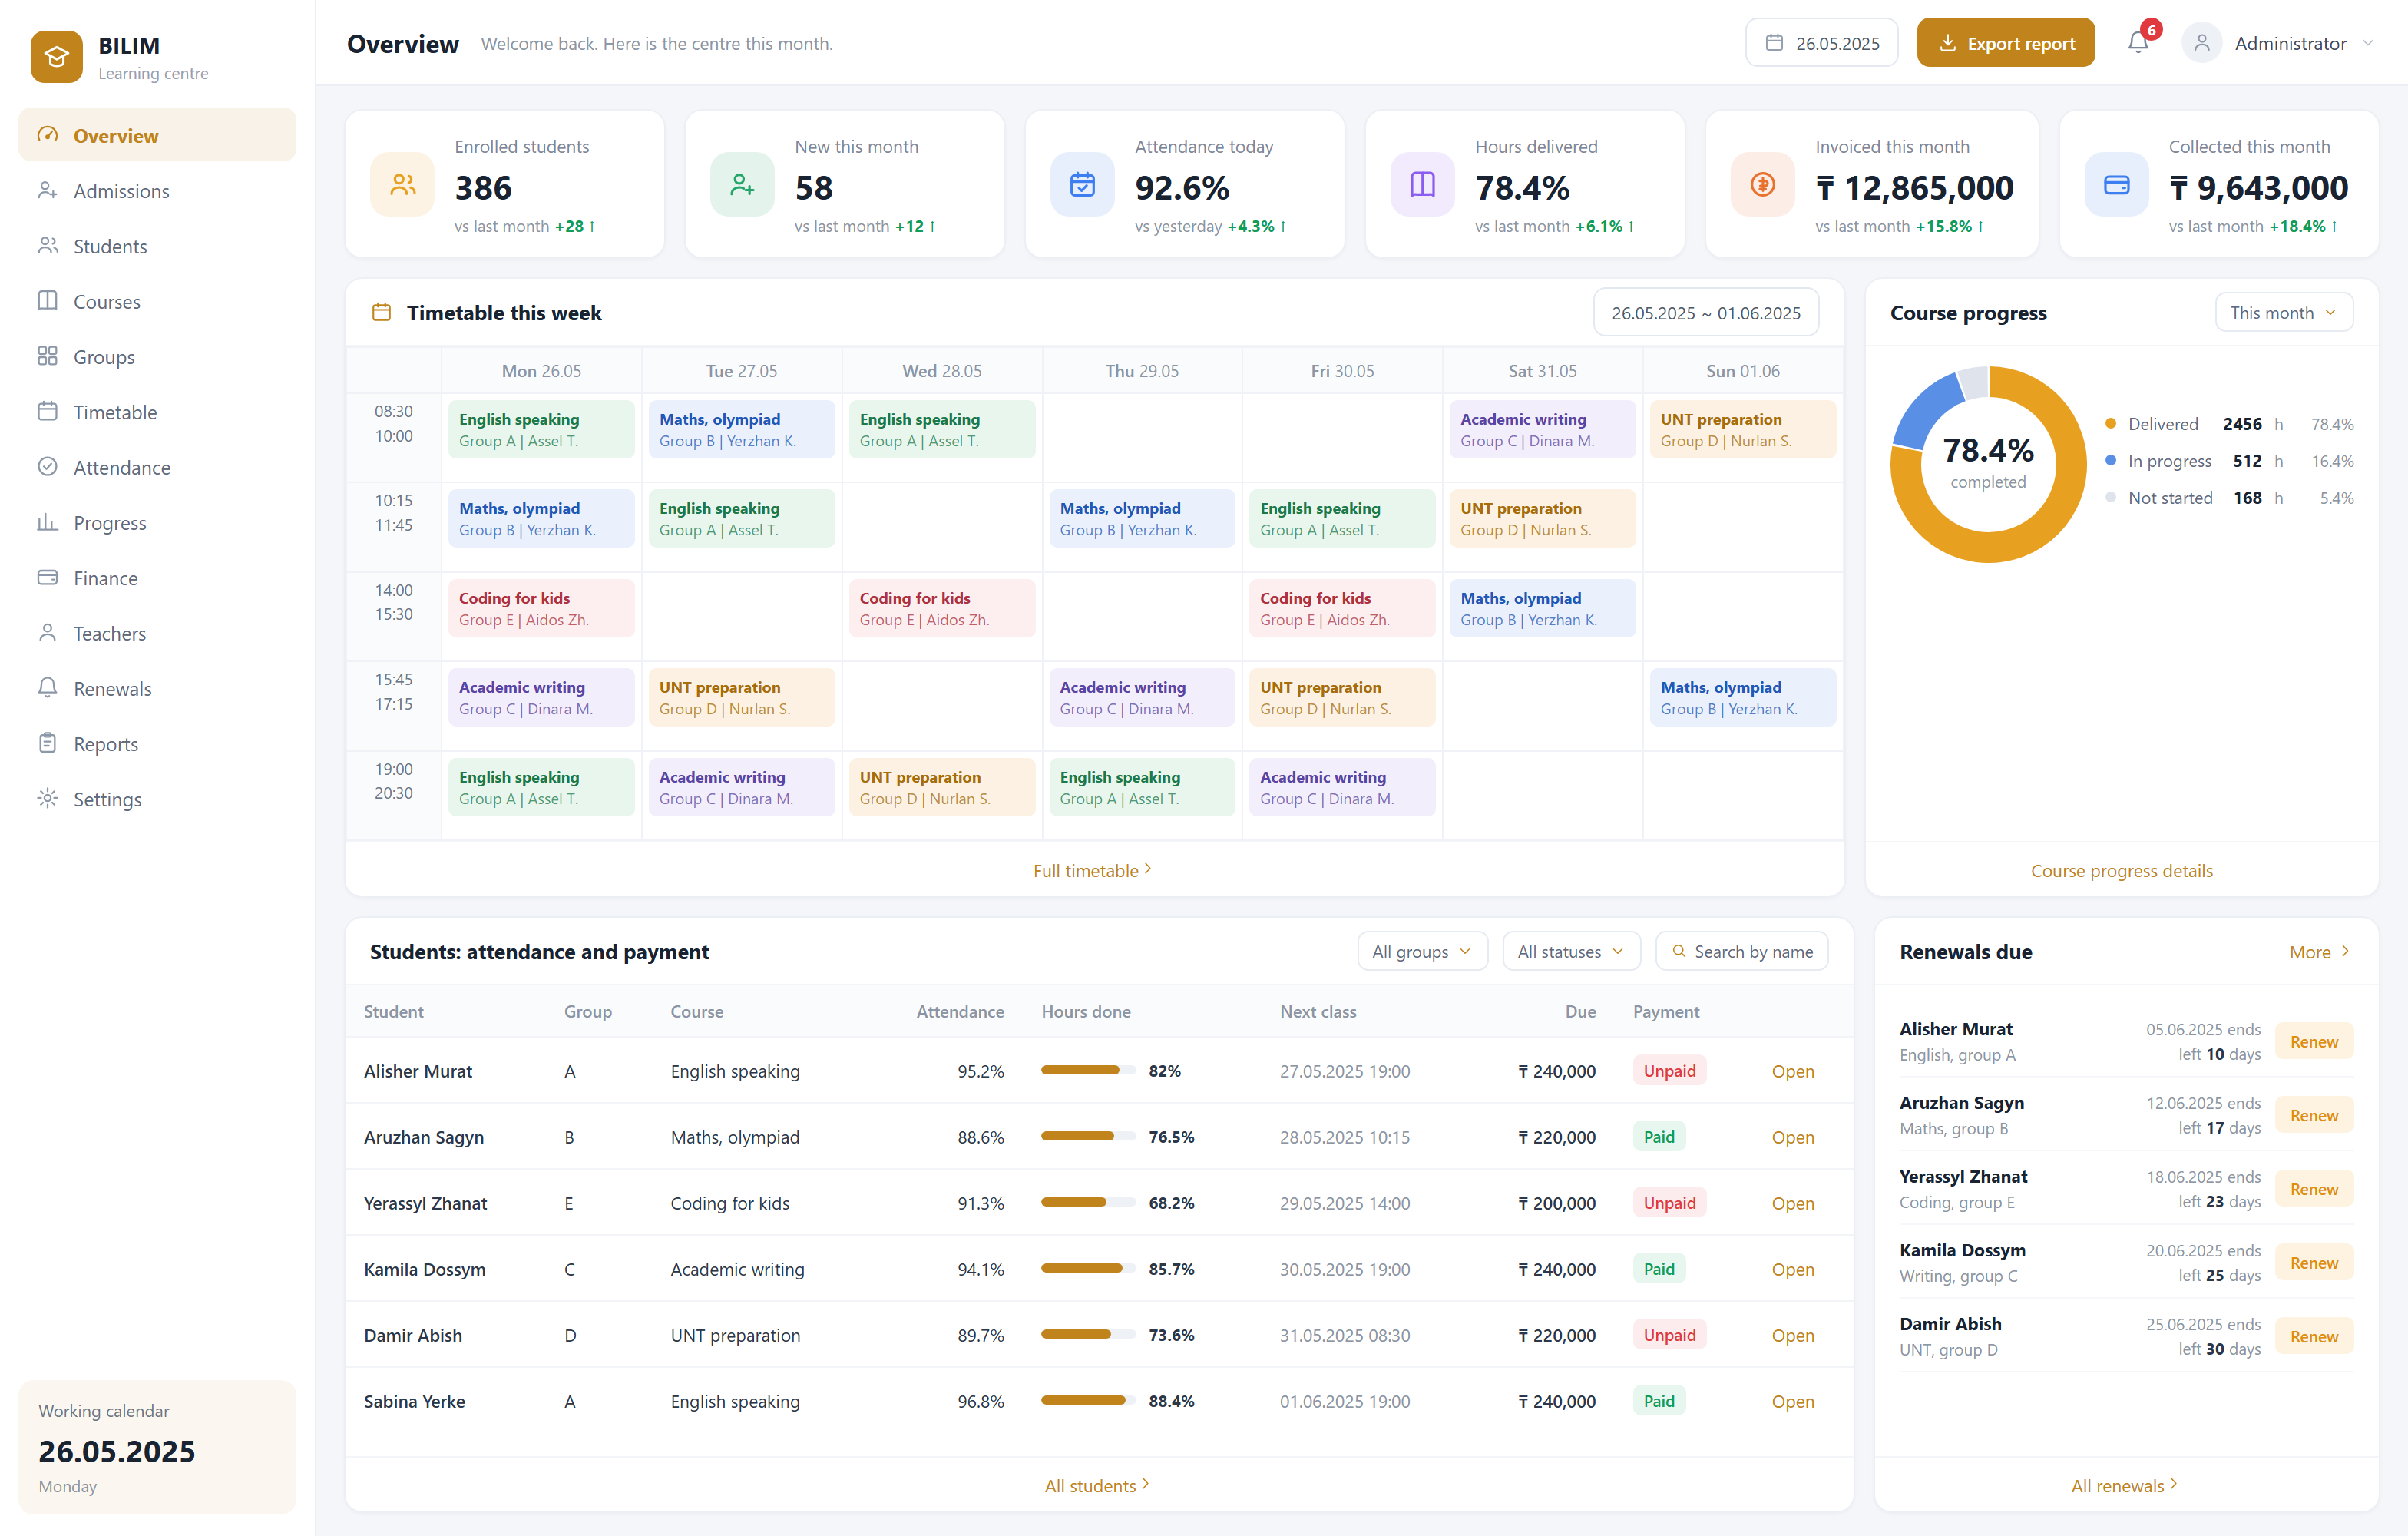Click the Hours delivered book icon

pos(1422,184)
